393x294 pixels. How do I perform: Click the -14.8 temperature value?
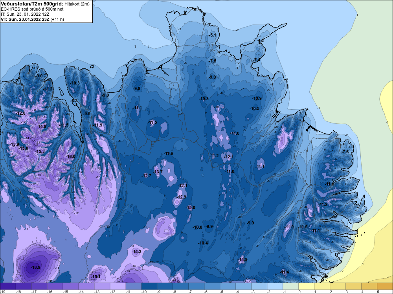[x=41, y=127]
